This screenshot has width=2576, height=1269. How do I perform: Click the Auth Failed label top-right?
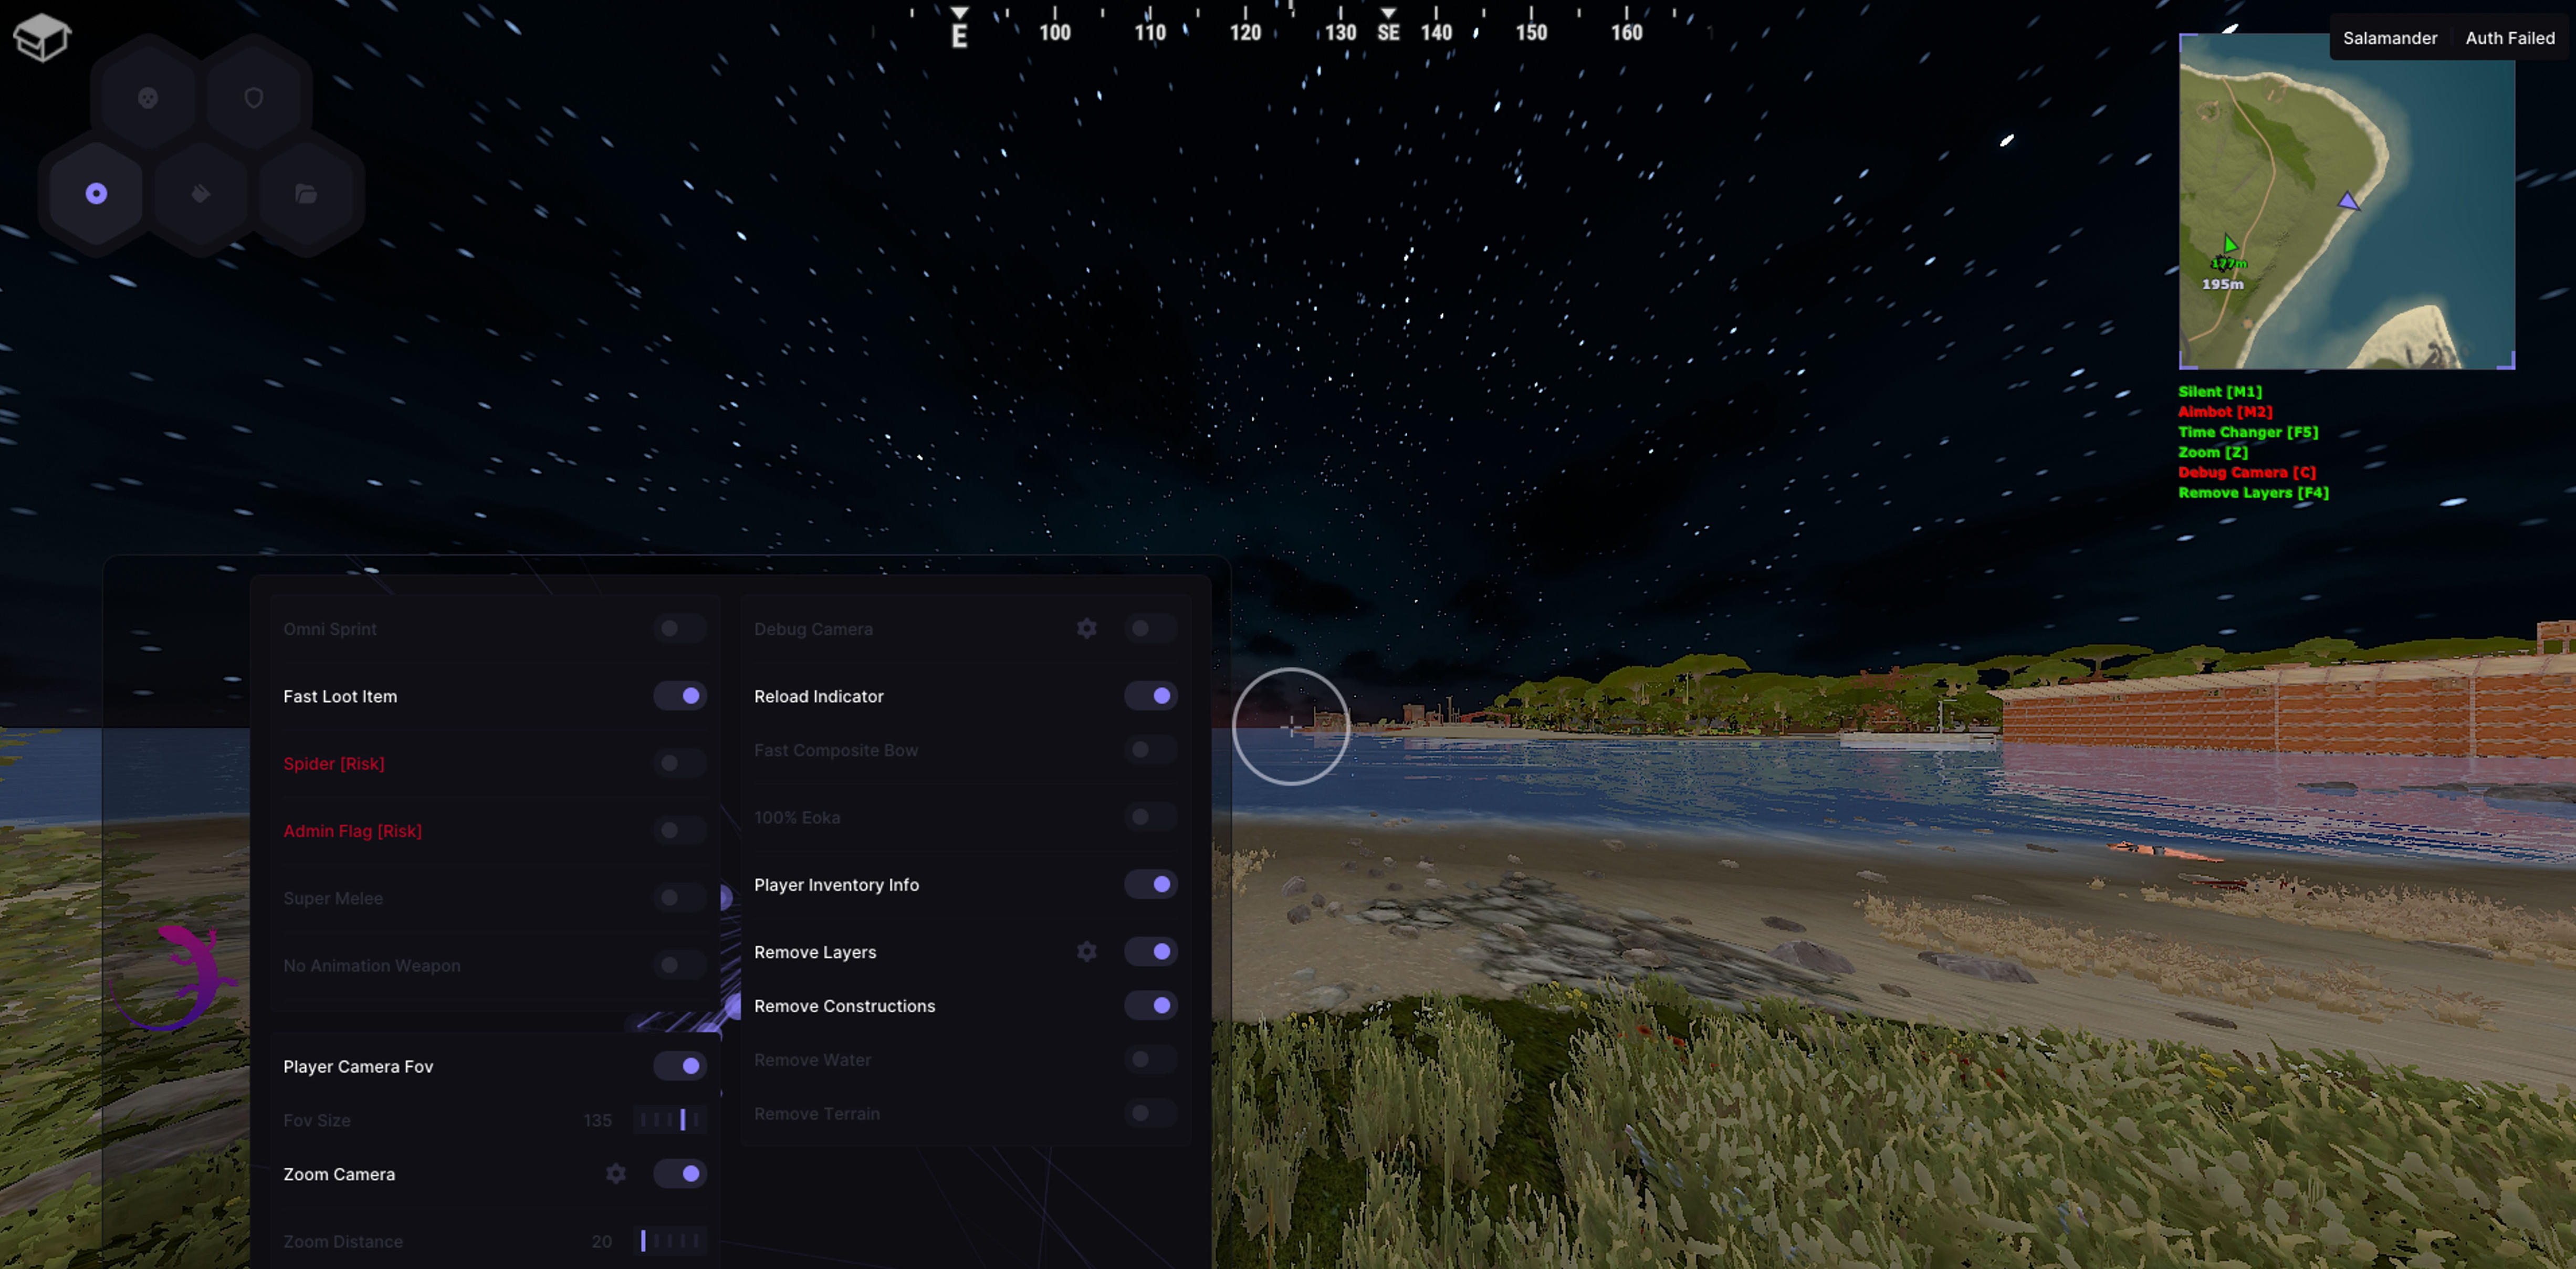(x=2510, y=38)
